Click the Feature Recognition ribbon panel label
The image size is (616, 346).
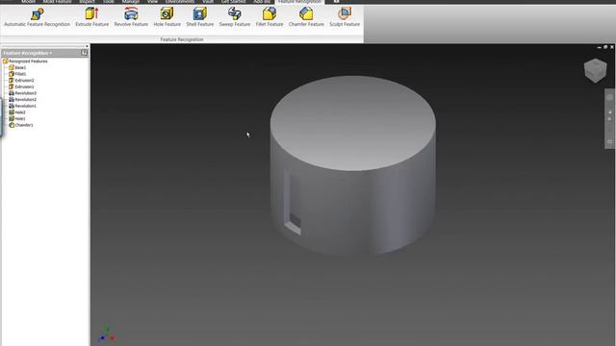tap(182, 39)
